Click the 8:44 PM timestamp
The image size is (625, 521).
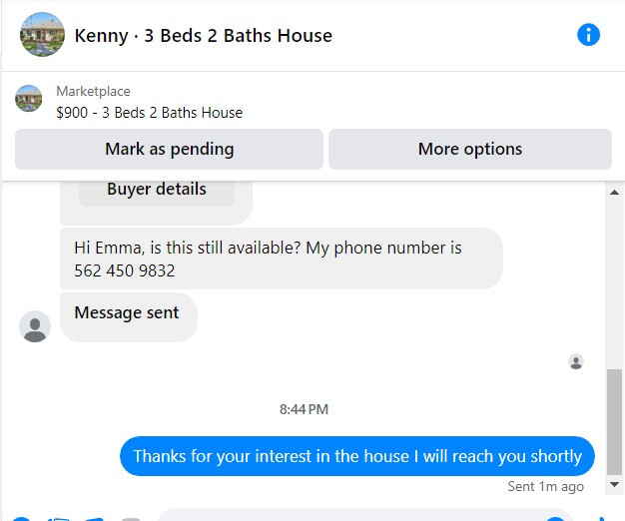coord(304,409)
